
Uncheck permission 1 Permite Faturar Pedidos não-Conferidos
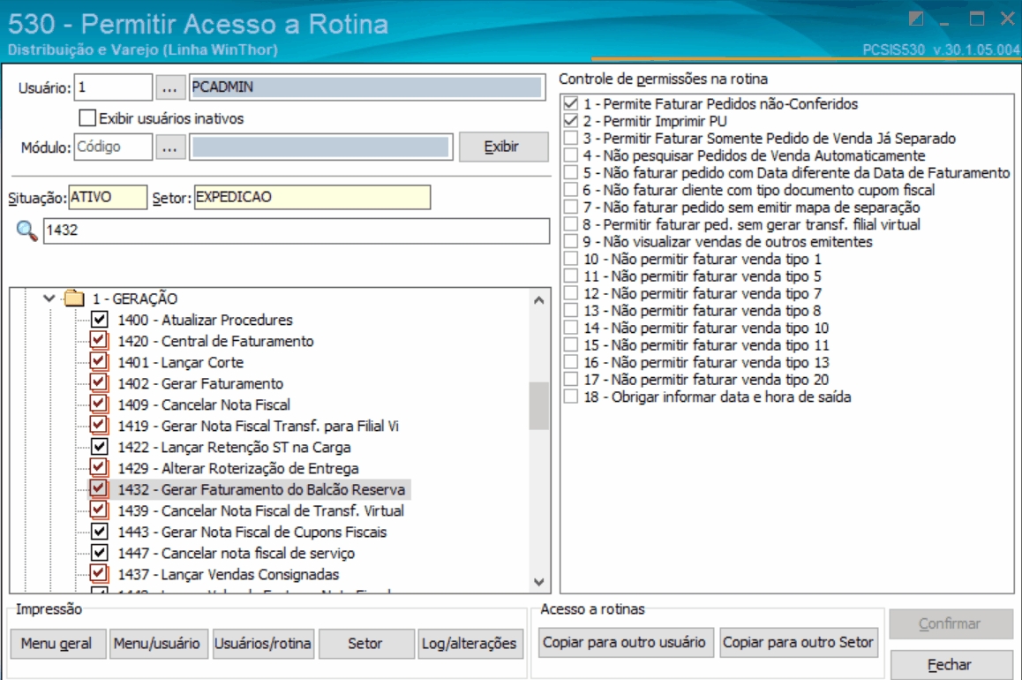pyautogui.click(x=571, y=103)
